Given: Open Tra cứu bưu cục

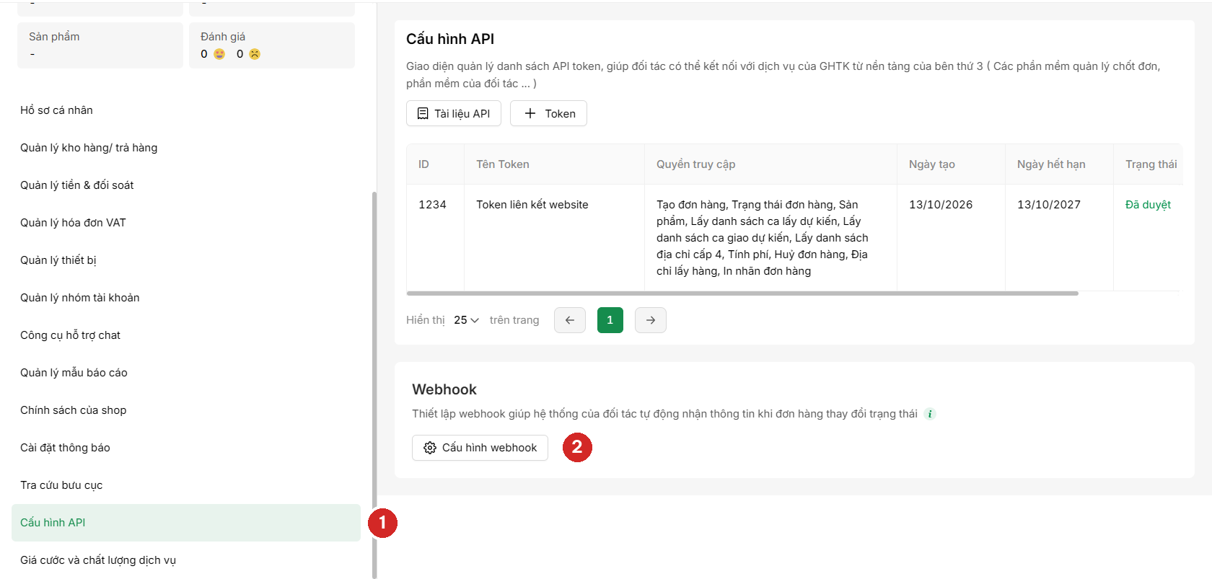Looking at the screenshot, I should coord(61,485).
